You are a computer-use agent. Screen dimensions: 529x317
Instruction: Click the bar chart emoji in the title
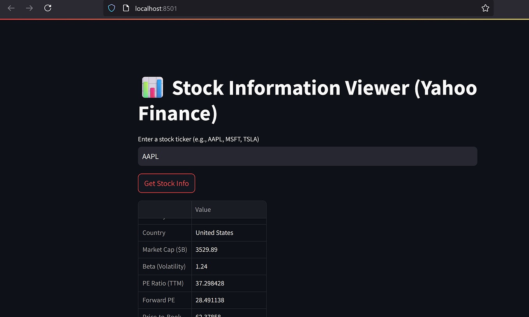pyautogui.click(x=152, y=87)
